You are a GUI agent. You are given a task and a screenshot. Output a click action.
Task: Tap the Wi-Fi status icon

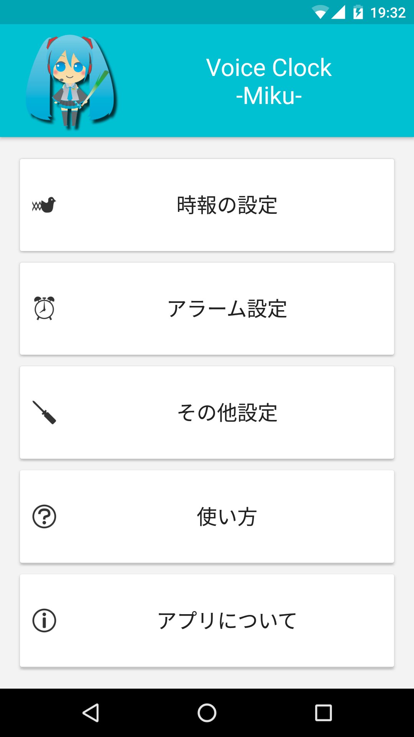tap(320, 12)
